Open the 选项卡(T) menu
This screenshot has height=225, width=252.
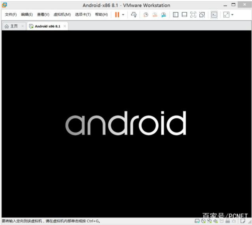(x=83, y=15)
